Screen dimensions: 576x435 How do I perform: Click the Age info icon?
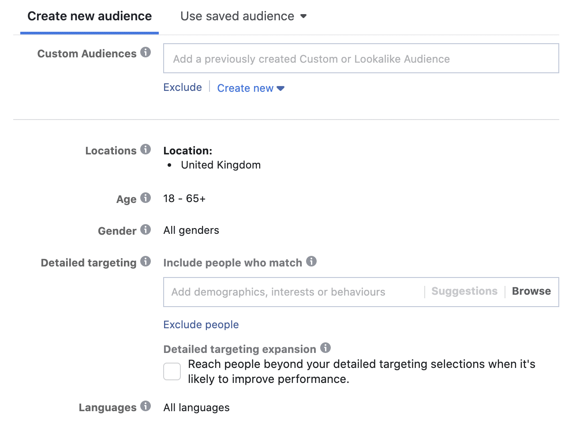coord(146,197)
